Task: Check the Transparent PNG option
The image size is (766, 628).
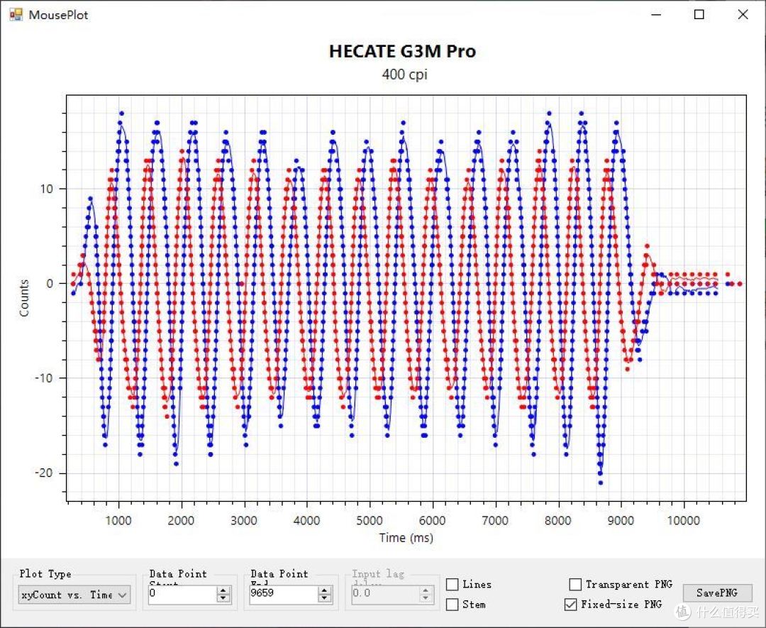Action: [575, 584]
